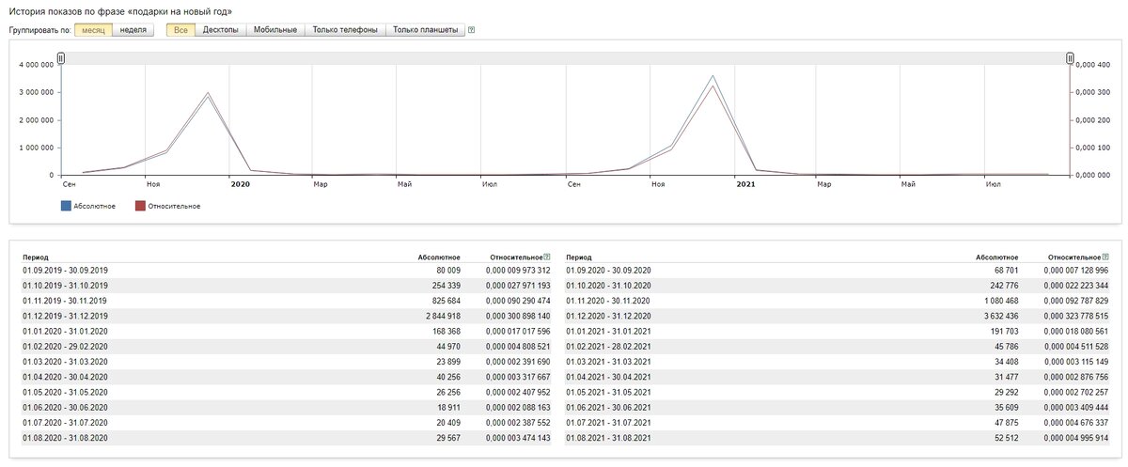
Task: Click absolute value 52 512
Action: (1007, 438)
